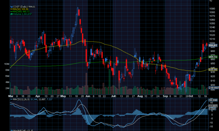Click the Jun label on date axis

pos(88,96)
